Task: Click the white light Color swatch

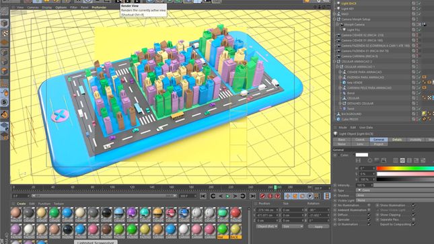Action: point(362,155)
